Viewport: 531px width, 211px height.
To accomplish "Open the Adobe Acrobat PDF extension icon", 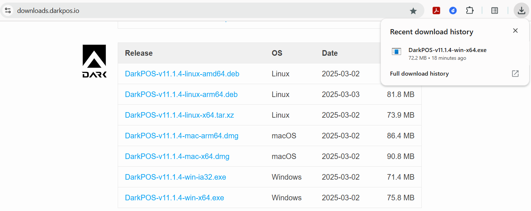I will point(437,11).
